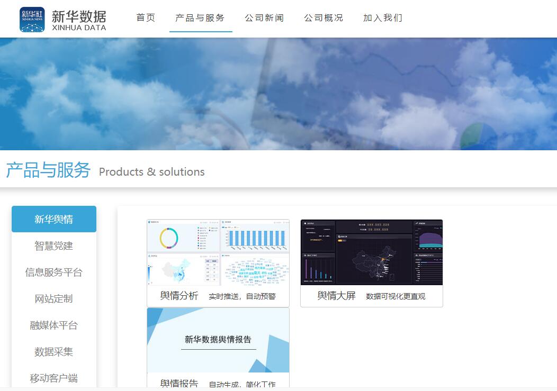Open the 舆情大屏 dark dashboard thumbnail
The height and width of the screenshot is (391, 557).
tap(371, 252)
